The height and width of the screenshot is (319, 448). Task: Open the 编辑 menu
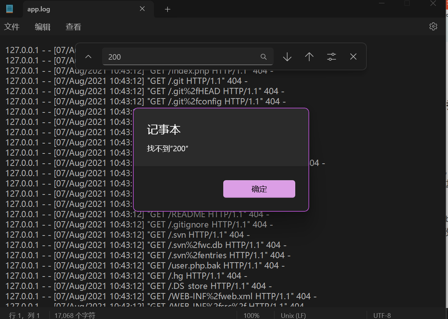click(x=42, y=26)
